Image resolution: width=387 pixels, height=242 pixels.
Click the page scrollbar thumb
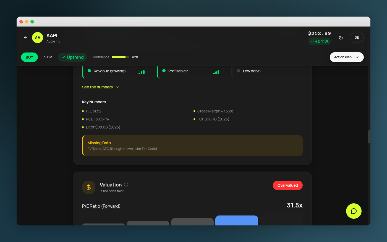369,136
